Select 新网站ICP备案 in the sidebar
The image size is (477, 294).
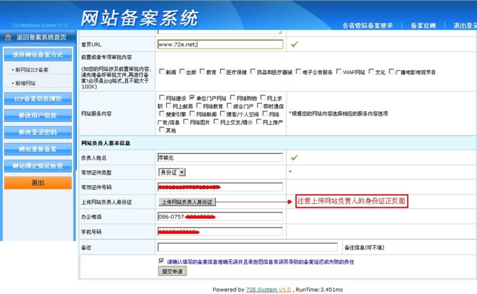[x=33, y=70]
